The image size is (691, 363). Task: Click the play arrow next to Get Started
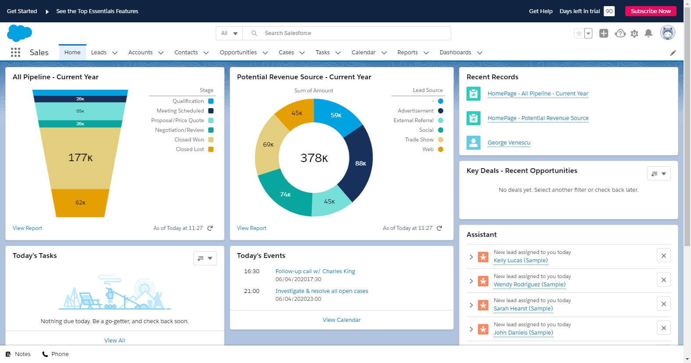[47, 11]
